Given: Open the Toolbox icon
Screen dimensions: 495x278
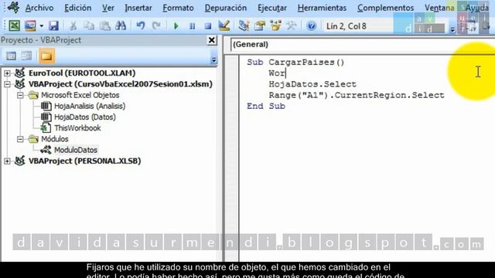Looking at the screenshot, I should [x=292, y=25].
